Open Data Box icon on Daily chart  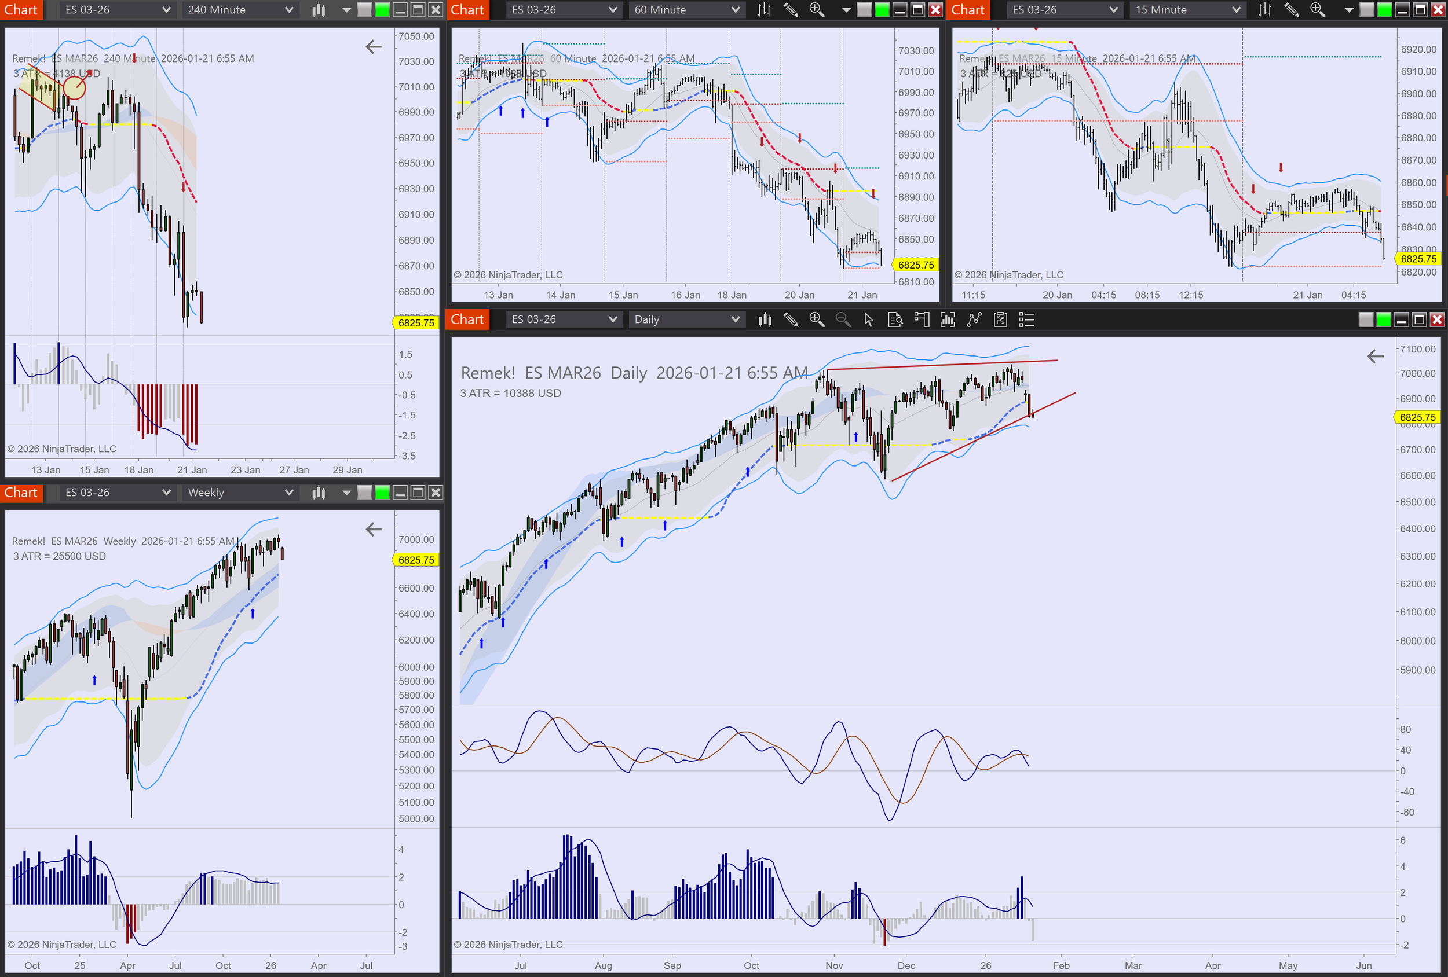pyautogui.click(x=895, y=319)
